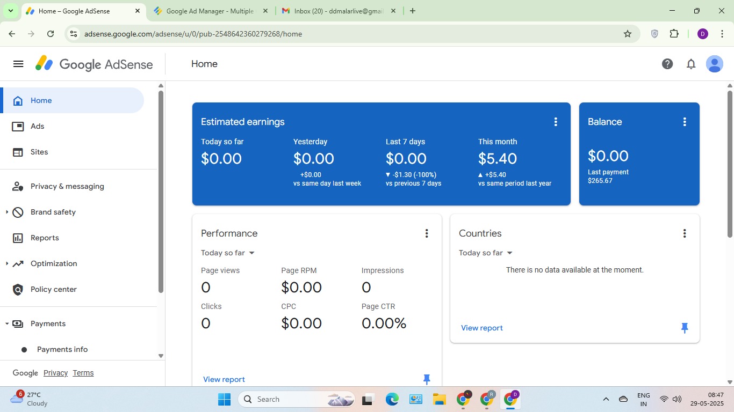Image resolution: width=734 pixels, height=412 pixels.
Task: Open Performance 'Today so far' period dropdown
Action: point(228,253)
